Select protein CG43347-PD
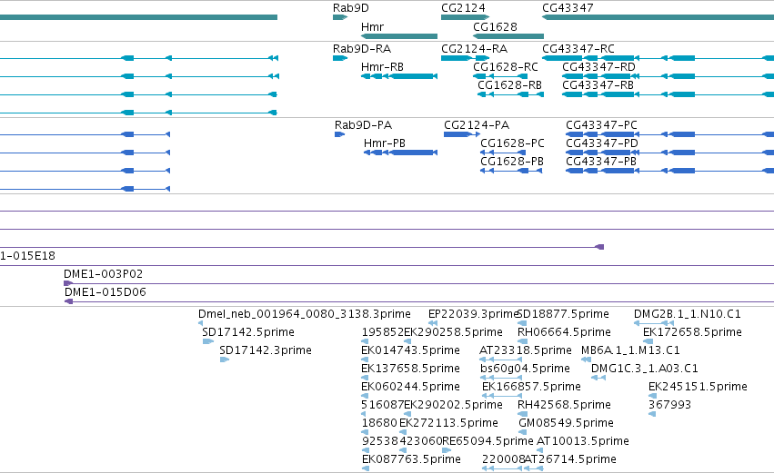 (x=602, y=143)
